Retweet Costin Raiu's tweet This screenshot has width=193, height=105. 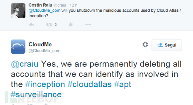49,25
